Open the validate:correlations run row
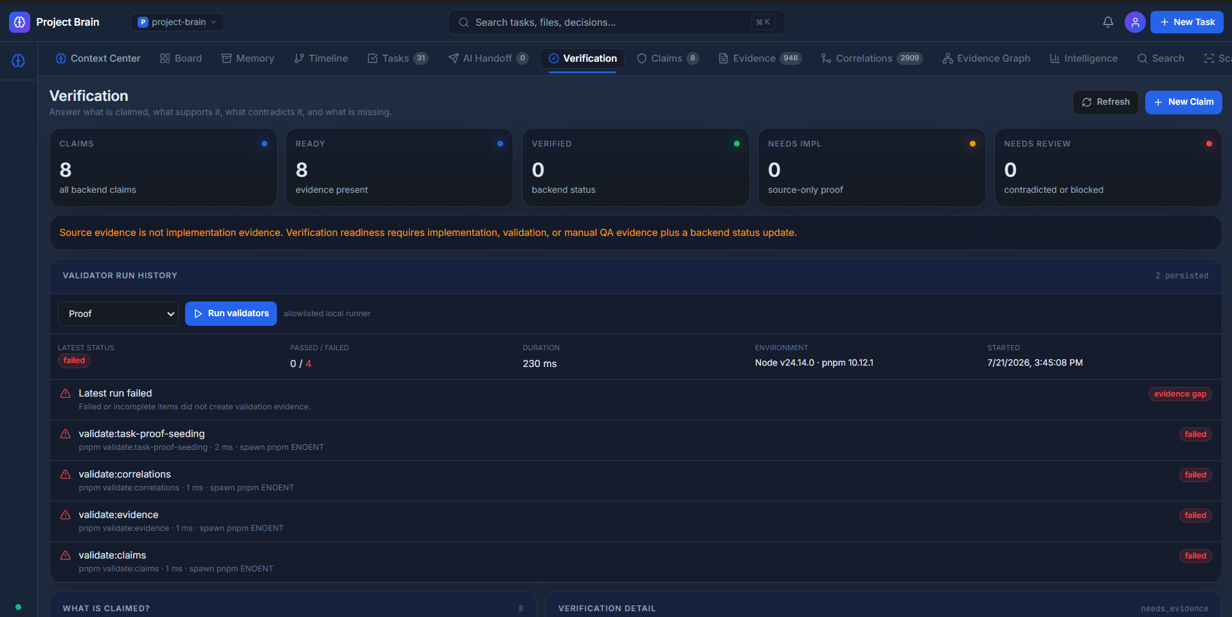This screenshot has height=617, width=1232. pyautogui.click(x=636, y=481)
